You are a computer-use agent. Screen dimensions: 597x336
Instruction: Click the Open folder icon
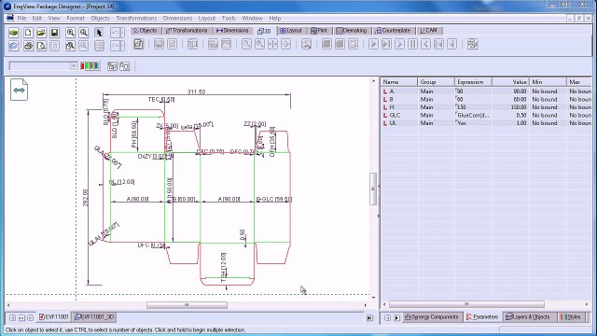(41, 33)
